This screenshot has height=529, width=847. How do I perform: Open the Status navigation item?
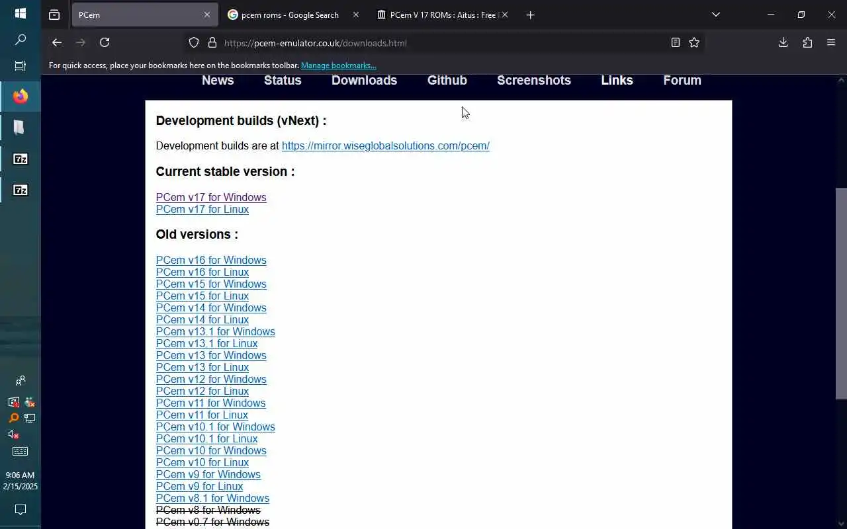(x=283, y=80)
